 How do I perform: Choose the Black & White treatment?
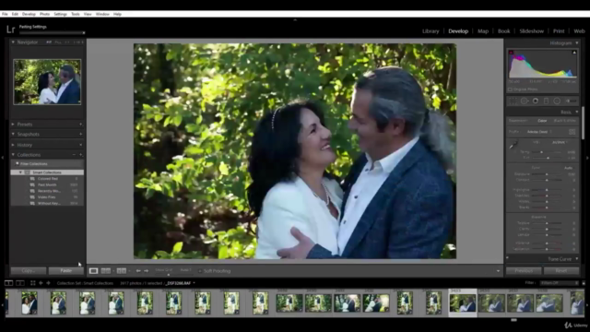[565, 121]
